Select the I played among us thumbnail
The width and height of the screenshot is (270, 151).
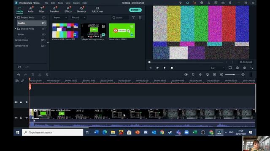94,31
